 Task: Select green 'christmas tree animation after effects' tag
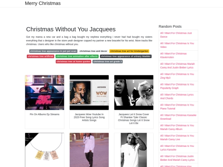(x=77, y=56)
